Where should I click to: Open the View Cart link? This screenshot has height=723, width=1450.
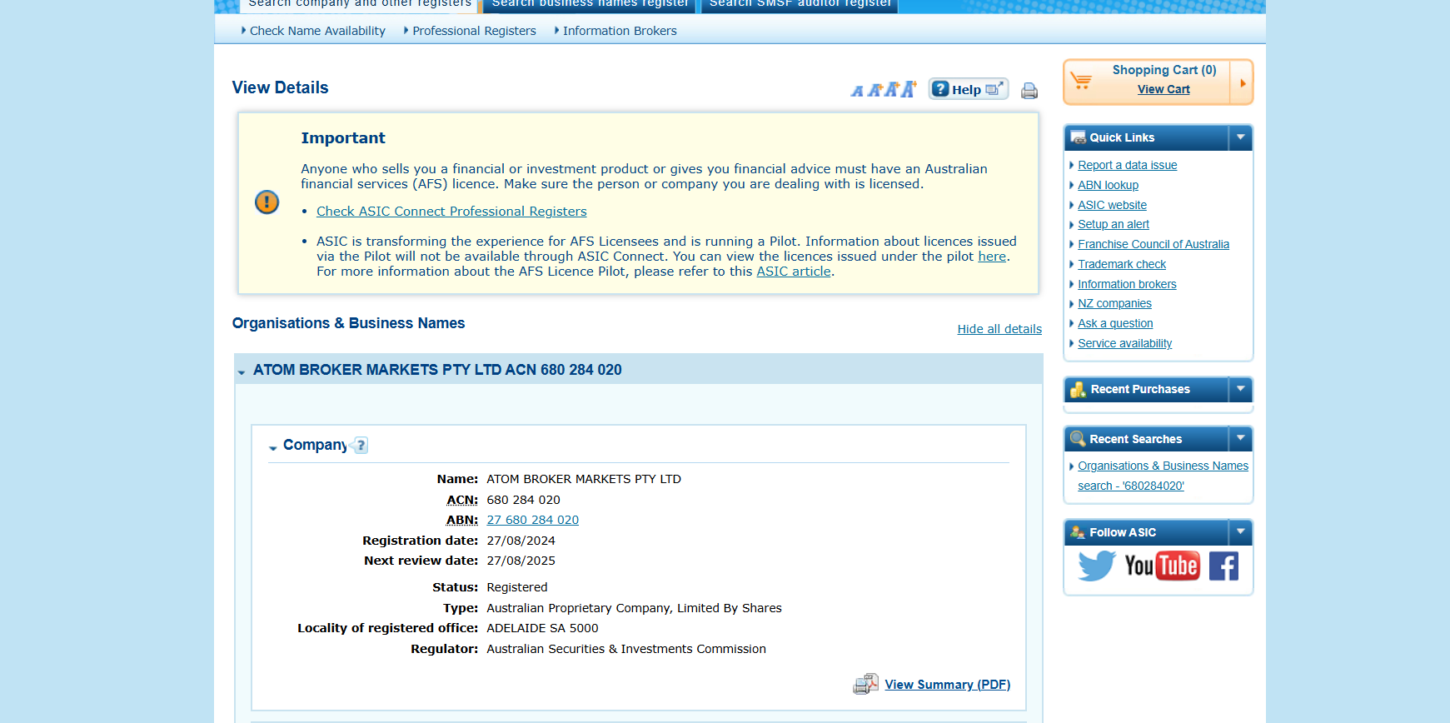click(1163, 89)
